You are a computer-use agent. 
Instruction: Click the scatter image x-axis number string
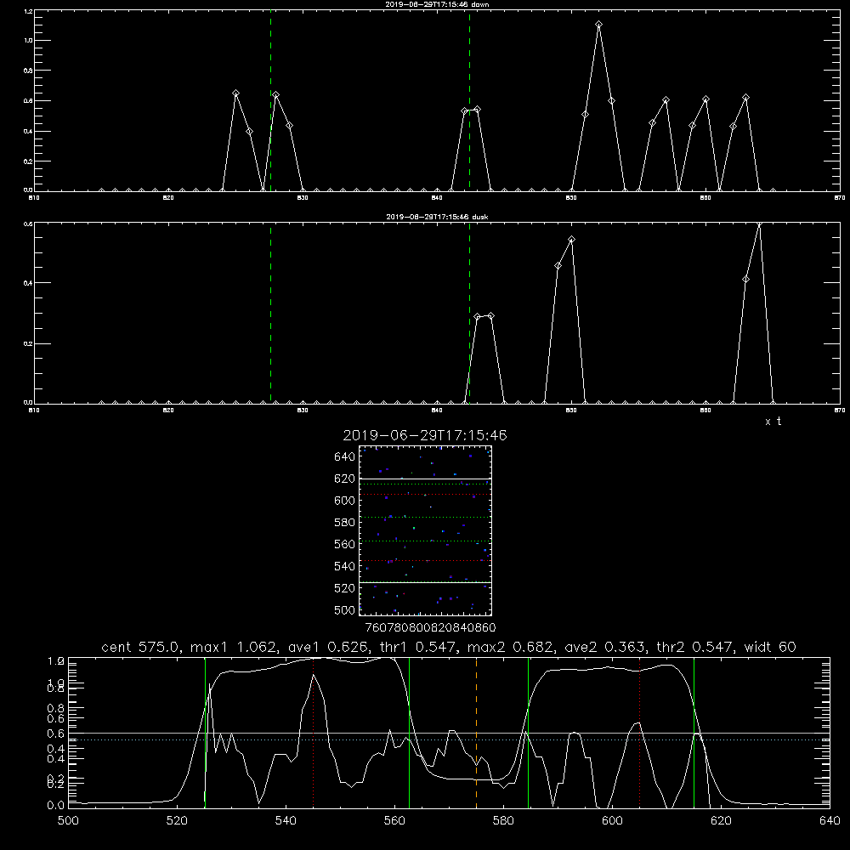(x=430, y=627)
